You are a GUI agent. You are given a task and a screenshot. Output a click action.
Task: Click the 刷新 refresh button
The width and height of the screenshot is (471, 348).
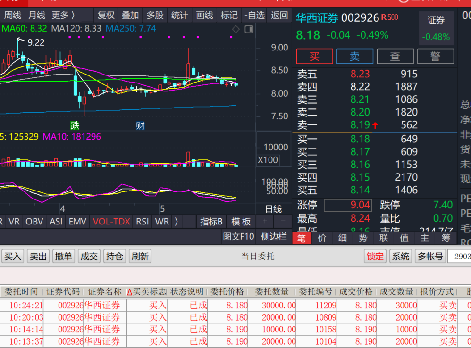point(140,256)
